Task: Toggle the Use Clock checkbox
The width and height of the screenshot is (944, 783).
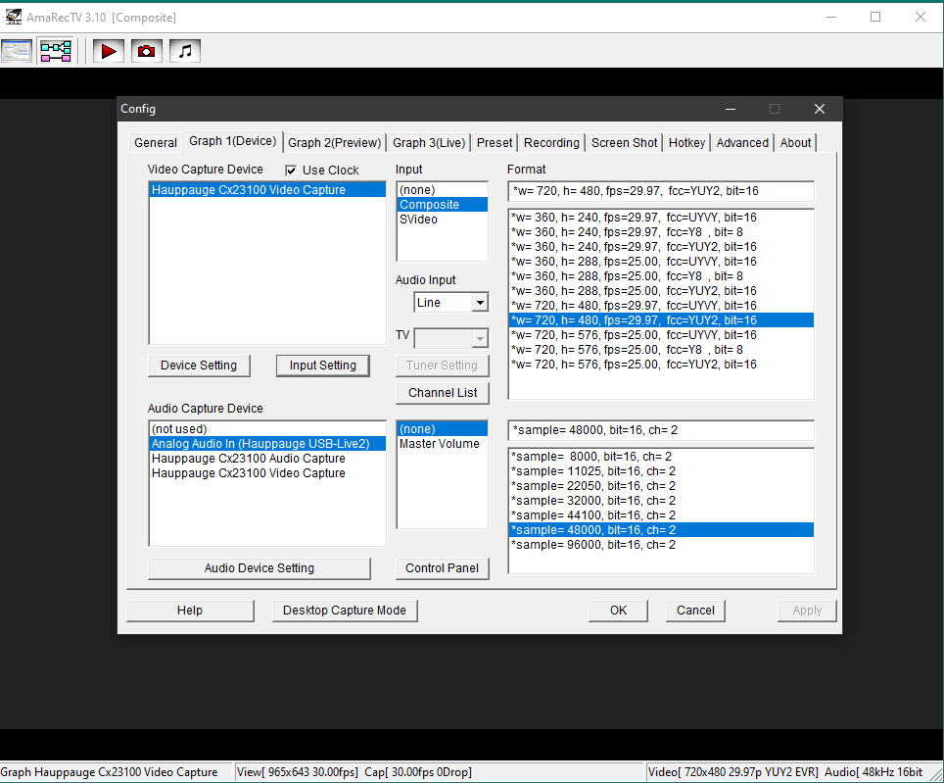Action: 291,171
